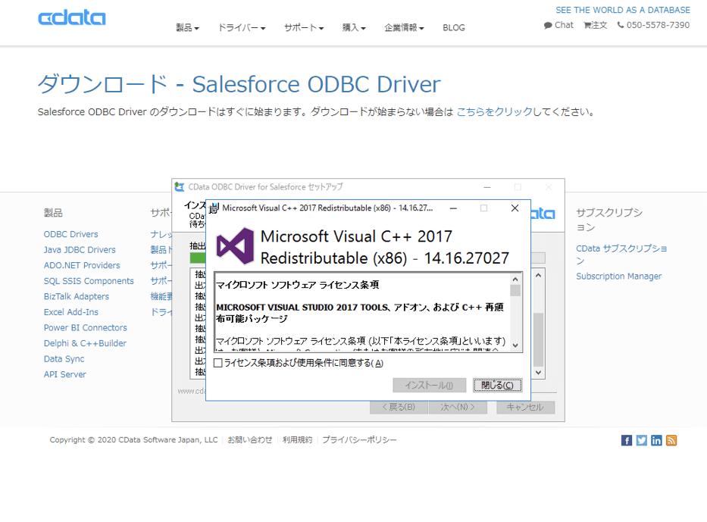This screenshot has height=522, width=707.
Task: Open the ADO.NET Providers link
Action: point(82,265)
